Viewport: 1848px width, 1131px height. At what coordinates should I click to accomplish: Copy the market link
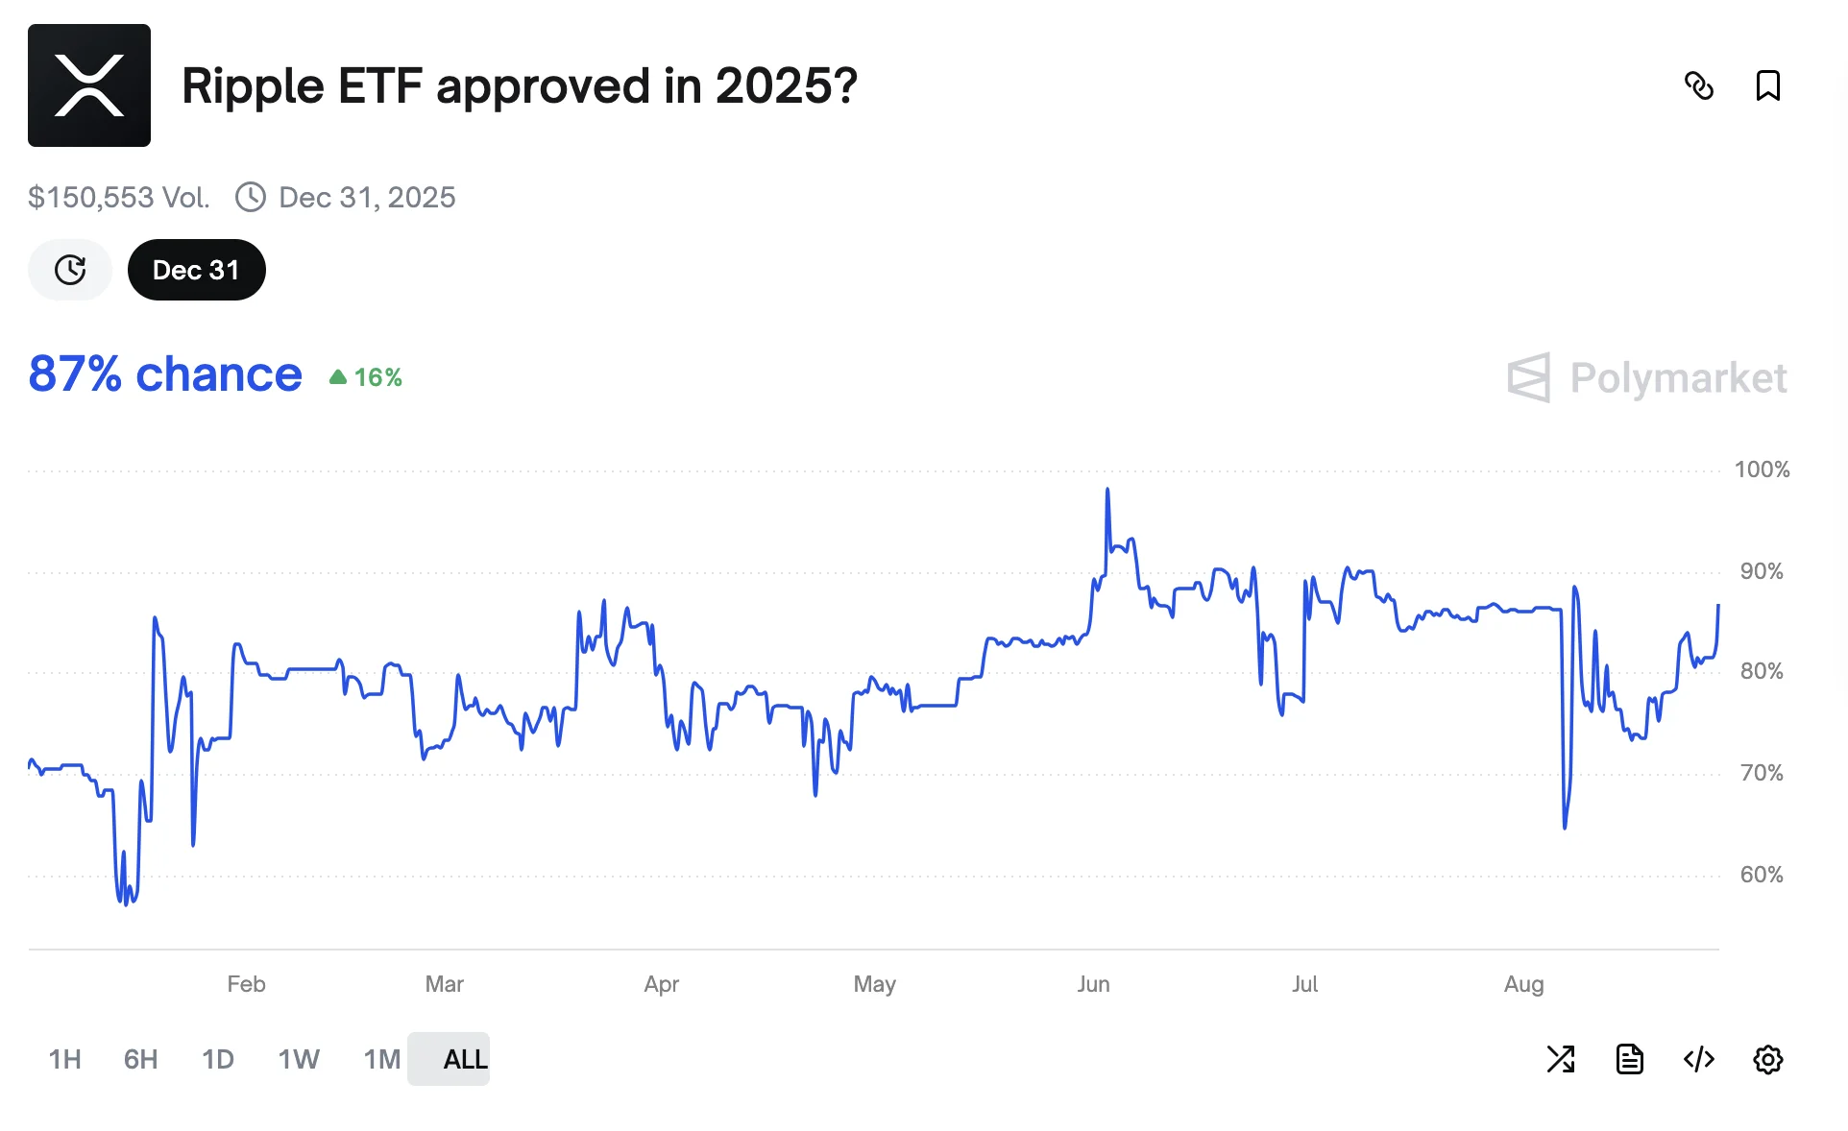pos(1700,86)
